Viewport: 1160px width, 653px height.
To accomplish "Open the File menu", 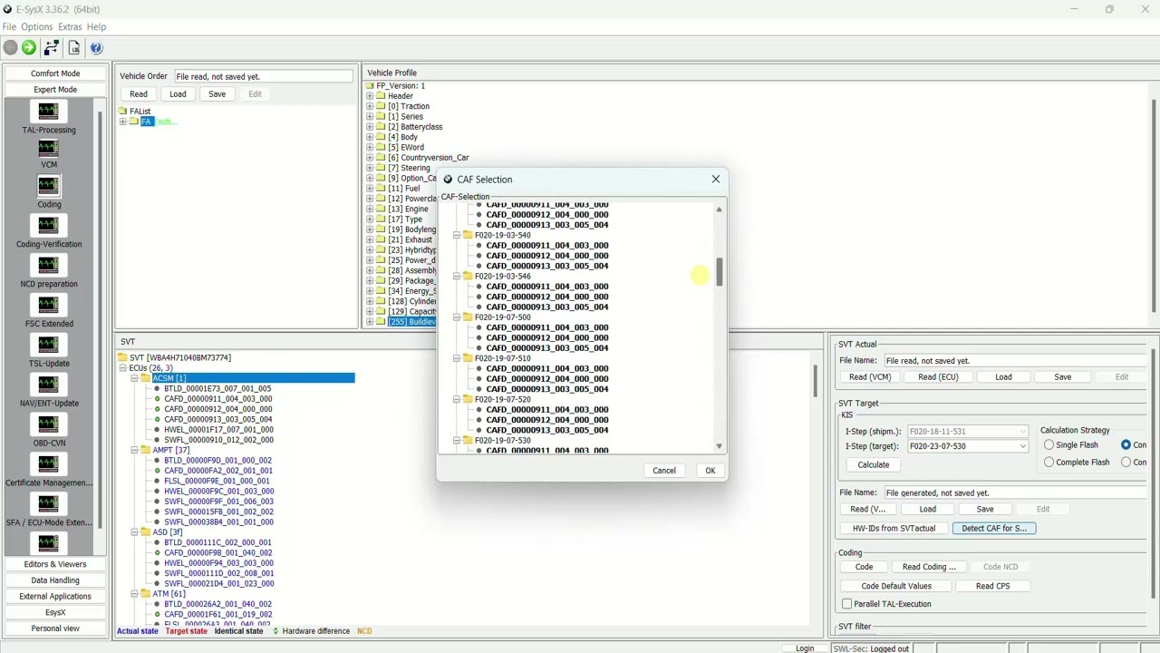I will point(9,27).
